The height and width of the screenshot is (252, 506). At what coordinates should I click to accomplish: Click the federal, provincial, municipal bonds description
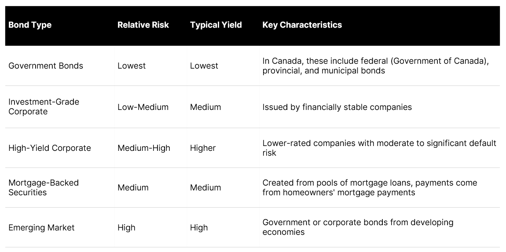coord(376,66)
